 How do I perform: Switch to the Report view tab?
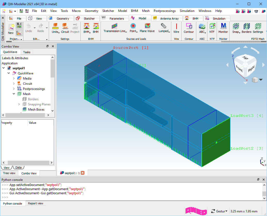pyautogui.click(x=36, y=203)
